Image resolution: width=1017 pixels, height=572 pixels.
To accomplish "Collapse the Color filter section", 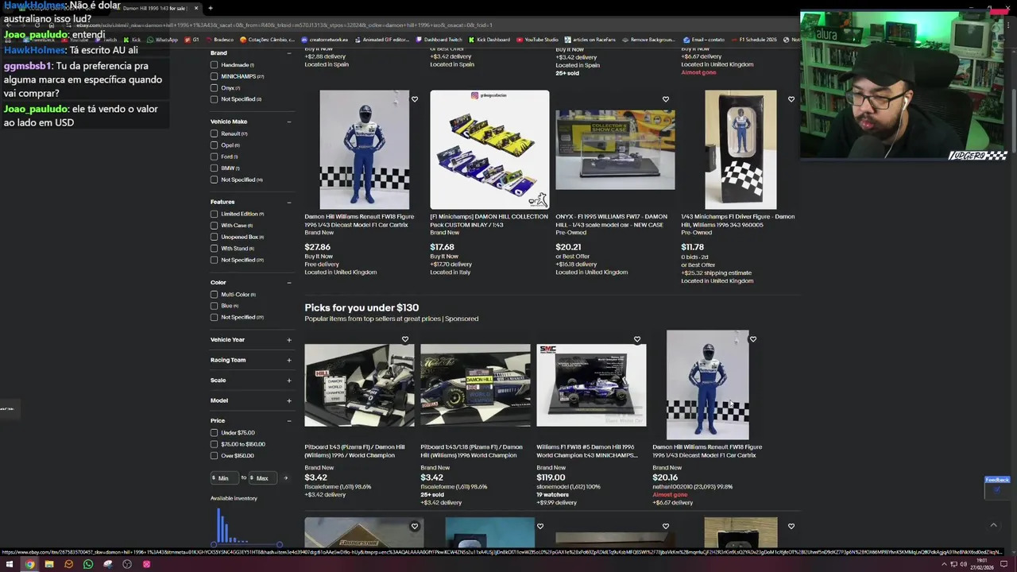I will (x=288, y=282).
